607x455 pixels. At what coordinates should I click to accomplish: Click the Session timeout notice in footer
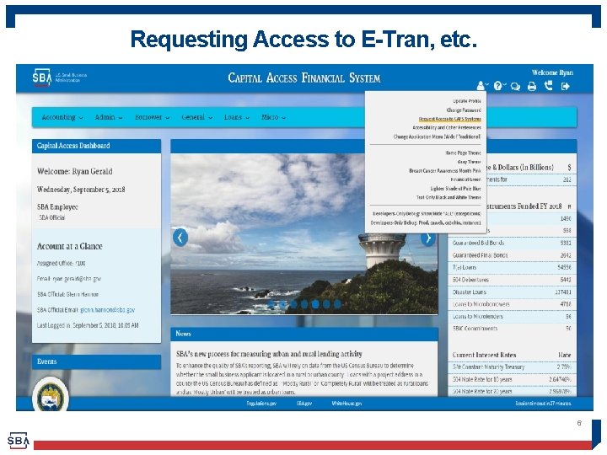pyautogui.click(x=543, y=404)
